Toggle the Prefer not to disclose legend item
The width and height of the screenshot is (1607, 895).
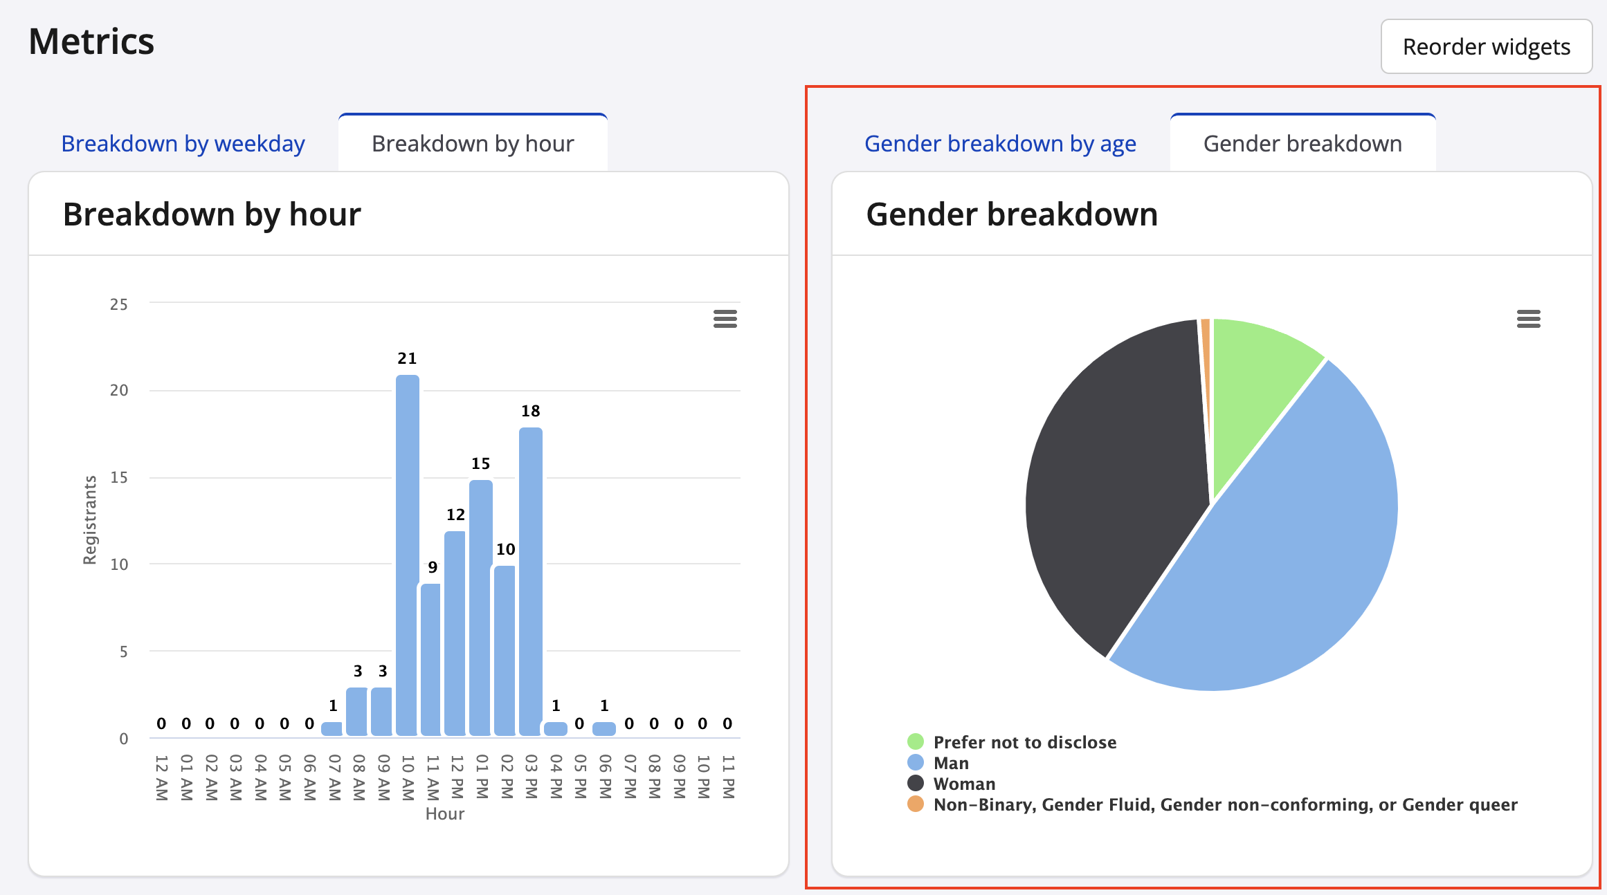click(1024, 742)
